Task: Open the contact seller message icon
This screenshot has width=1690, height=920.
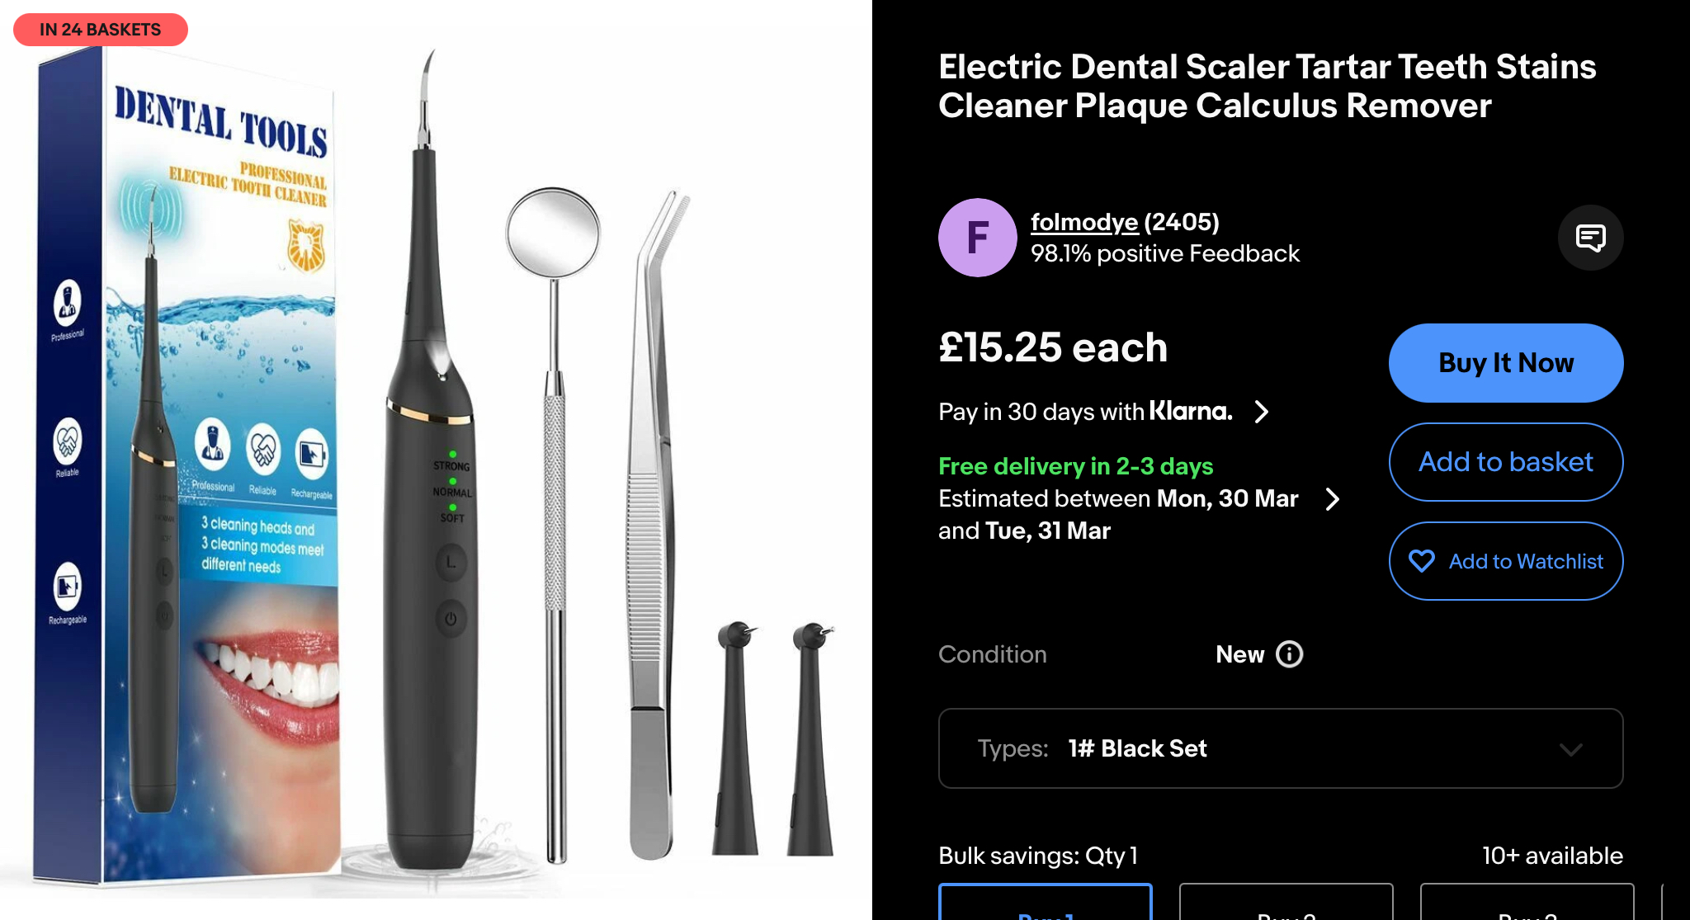Action: (x=1590, y=238)
